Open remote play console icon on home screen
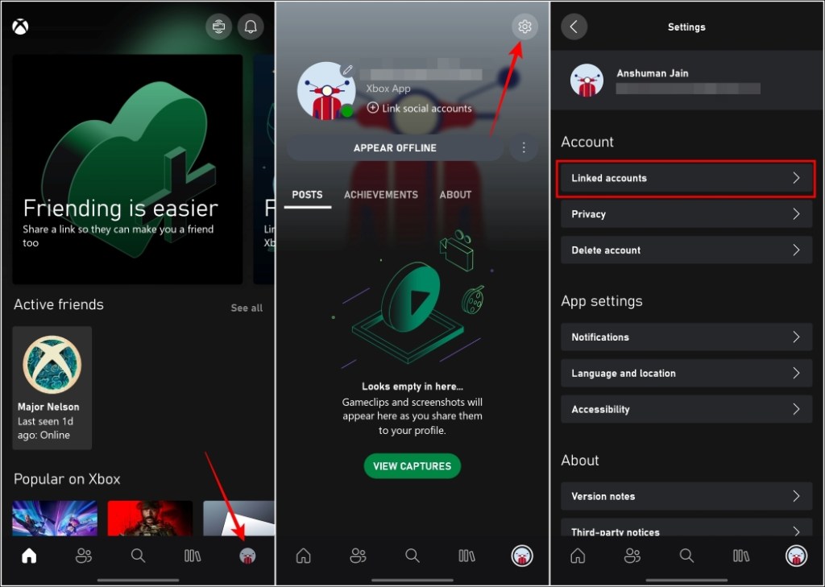Image resolution: width=825 pixels, height=587 pixels. [x=219, y=27]
